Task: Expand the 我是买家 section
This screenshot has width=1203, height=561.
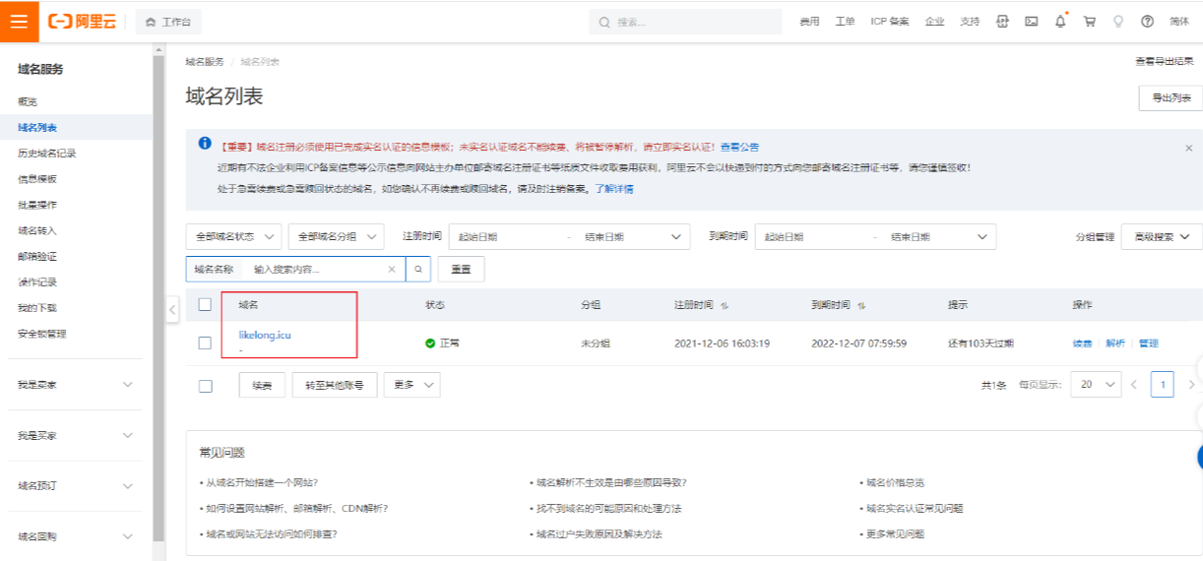Action: point(76,435)
